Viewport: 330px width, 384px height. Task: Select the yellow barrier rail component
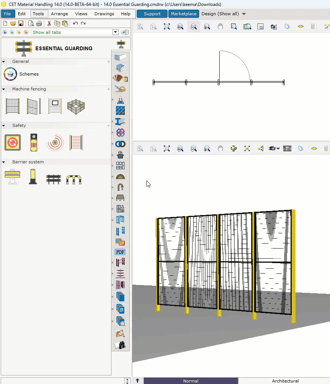coord(13,177)
